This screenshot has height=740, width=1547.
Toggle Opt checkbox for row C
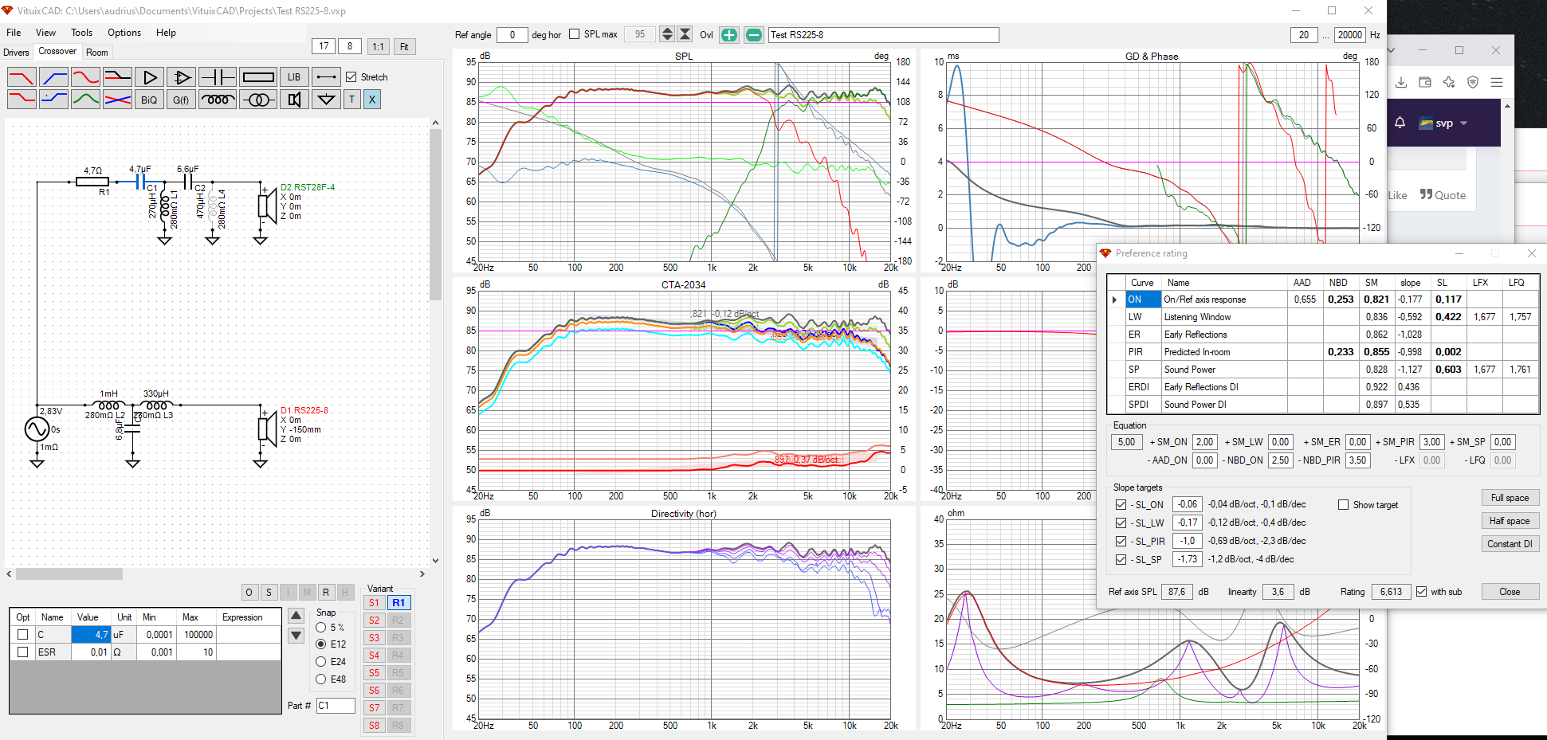tap(22, 635)
